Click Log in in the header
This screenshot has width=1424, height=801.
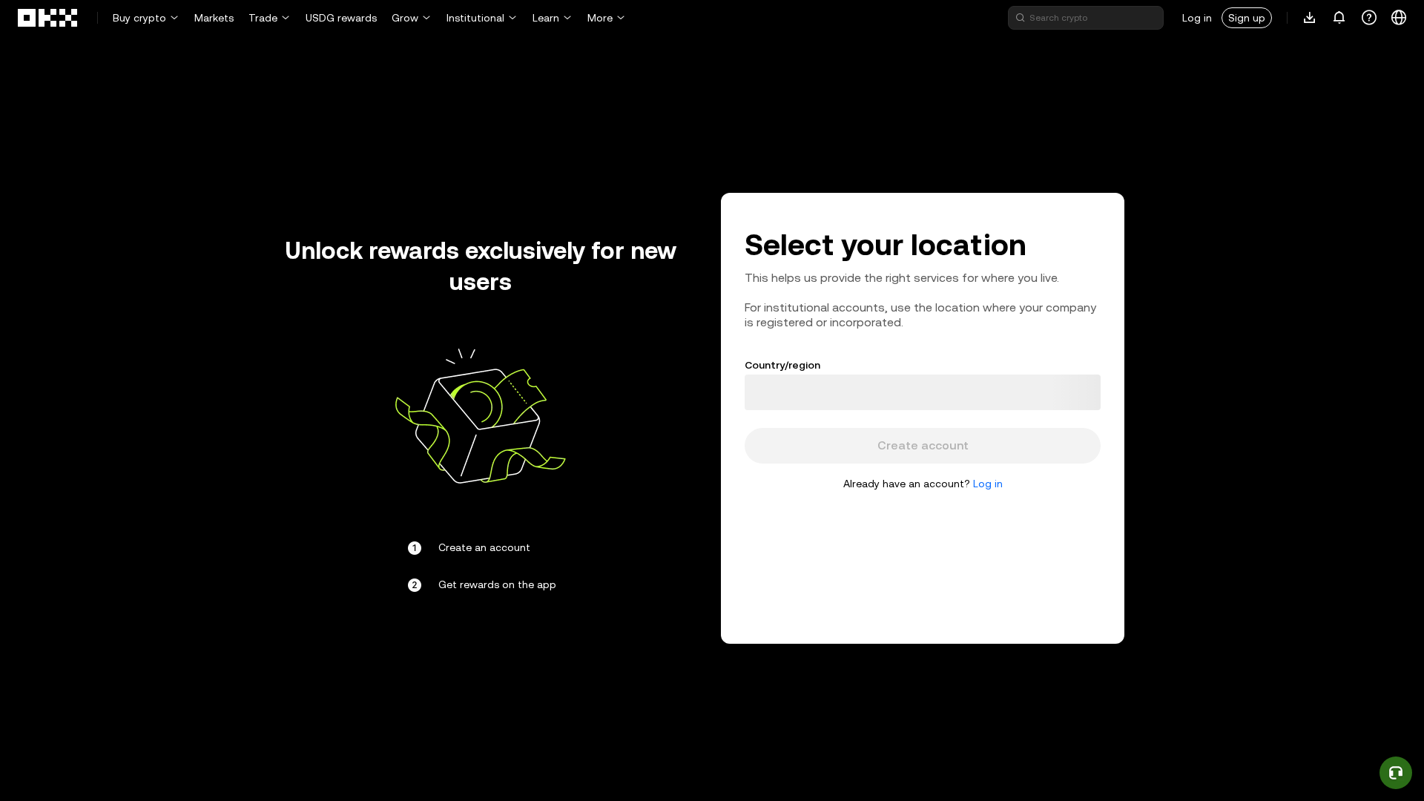1196,18
